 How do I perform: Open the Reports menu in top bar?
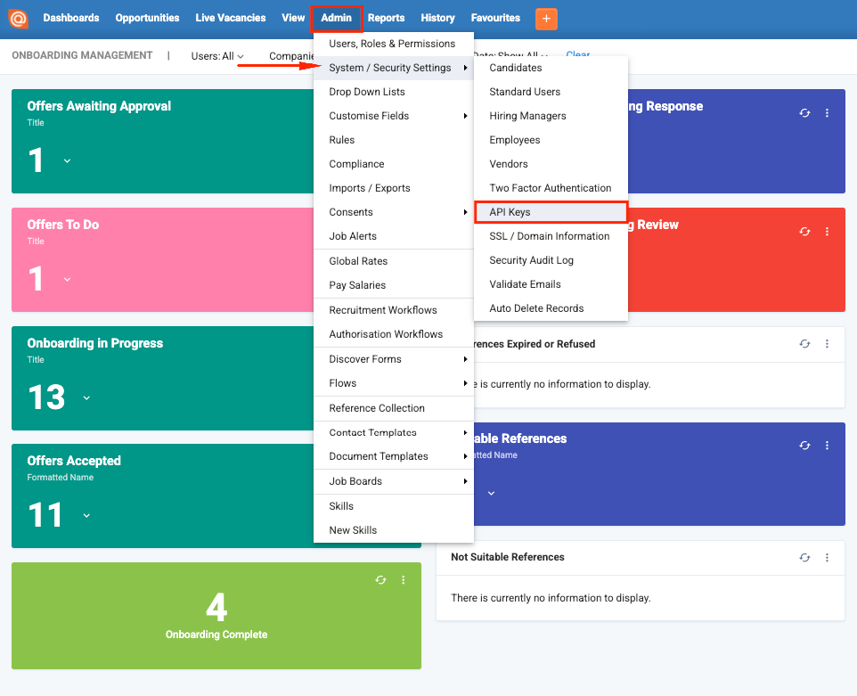coord(386,18)
